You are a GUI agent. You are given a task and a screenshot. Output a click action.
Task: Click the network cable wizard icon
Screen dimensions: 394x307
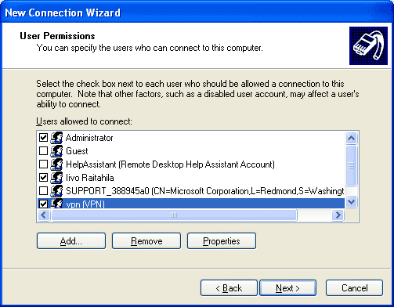(x=368, y=45)
